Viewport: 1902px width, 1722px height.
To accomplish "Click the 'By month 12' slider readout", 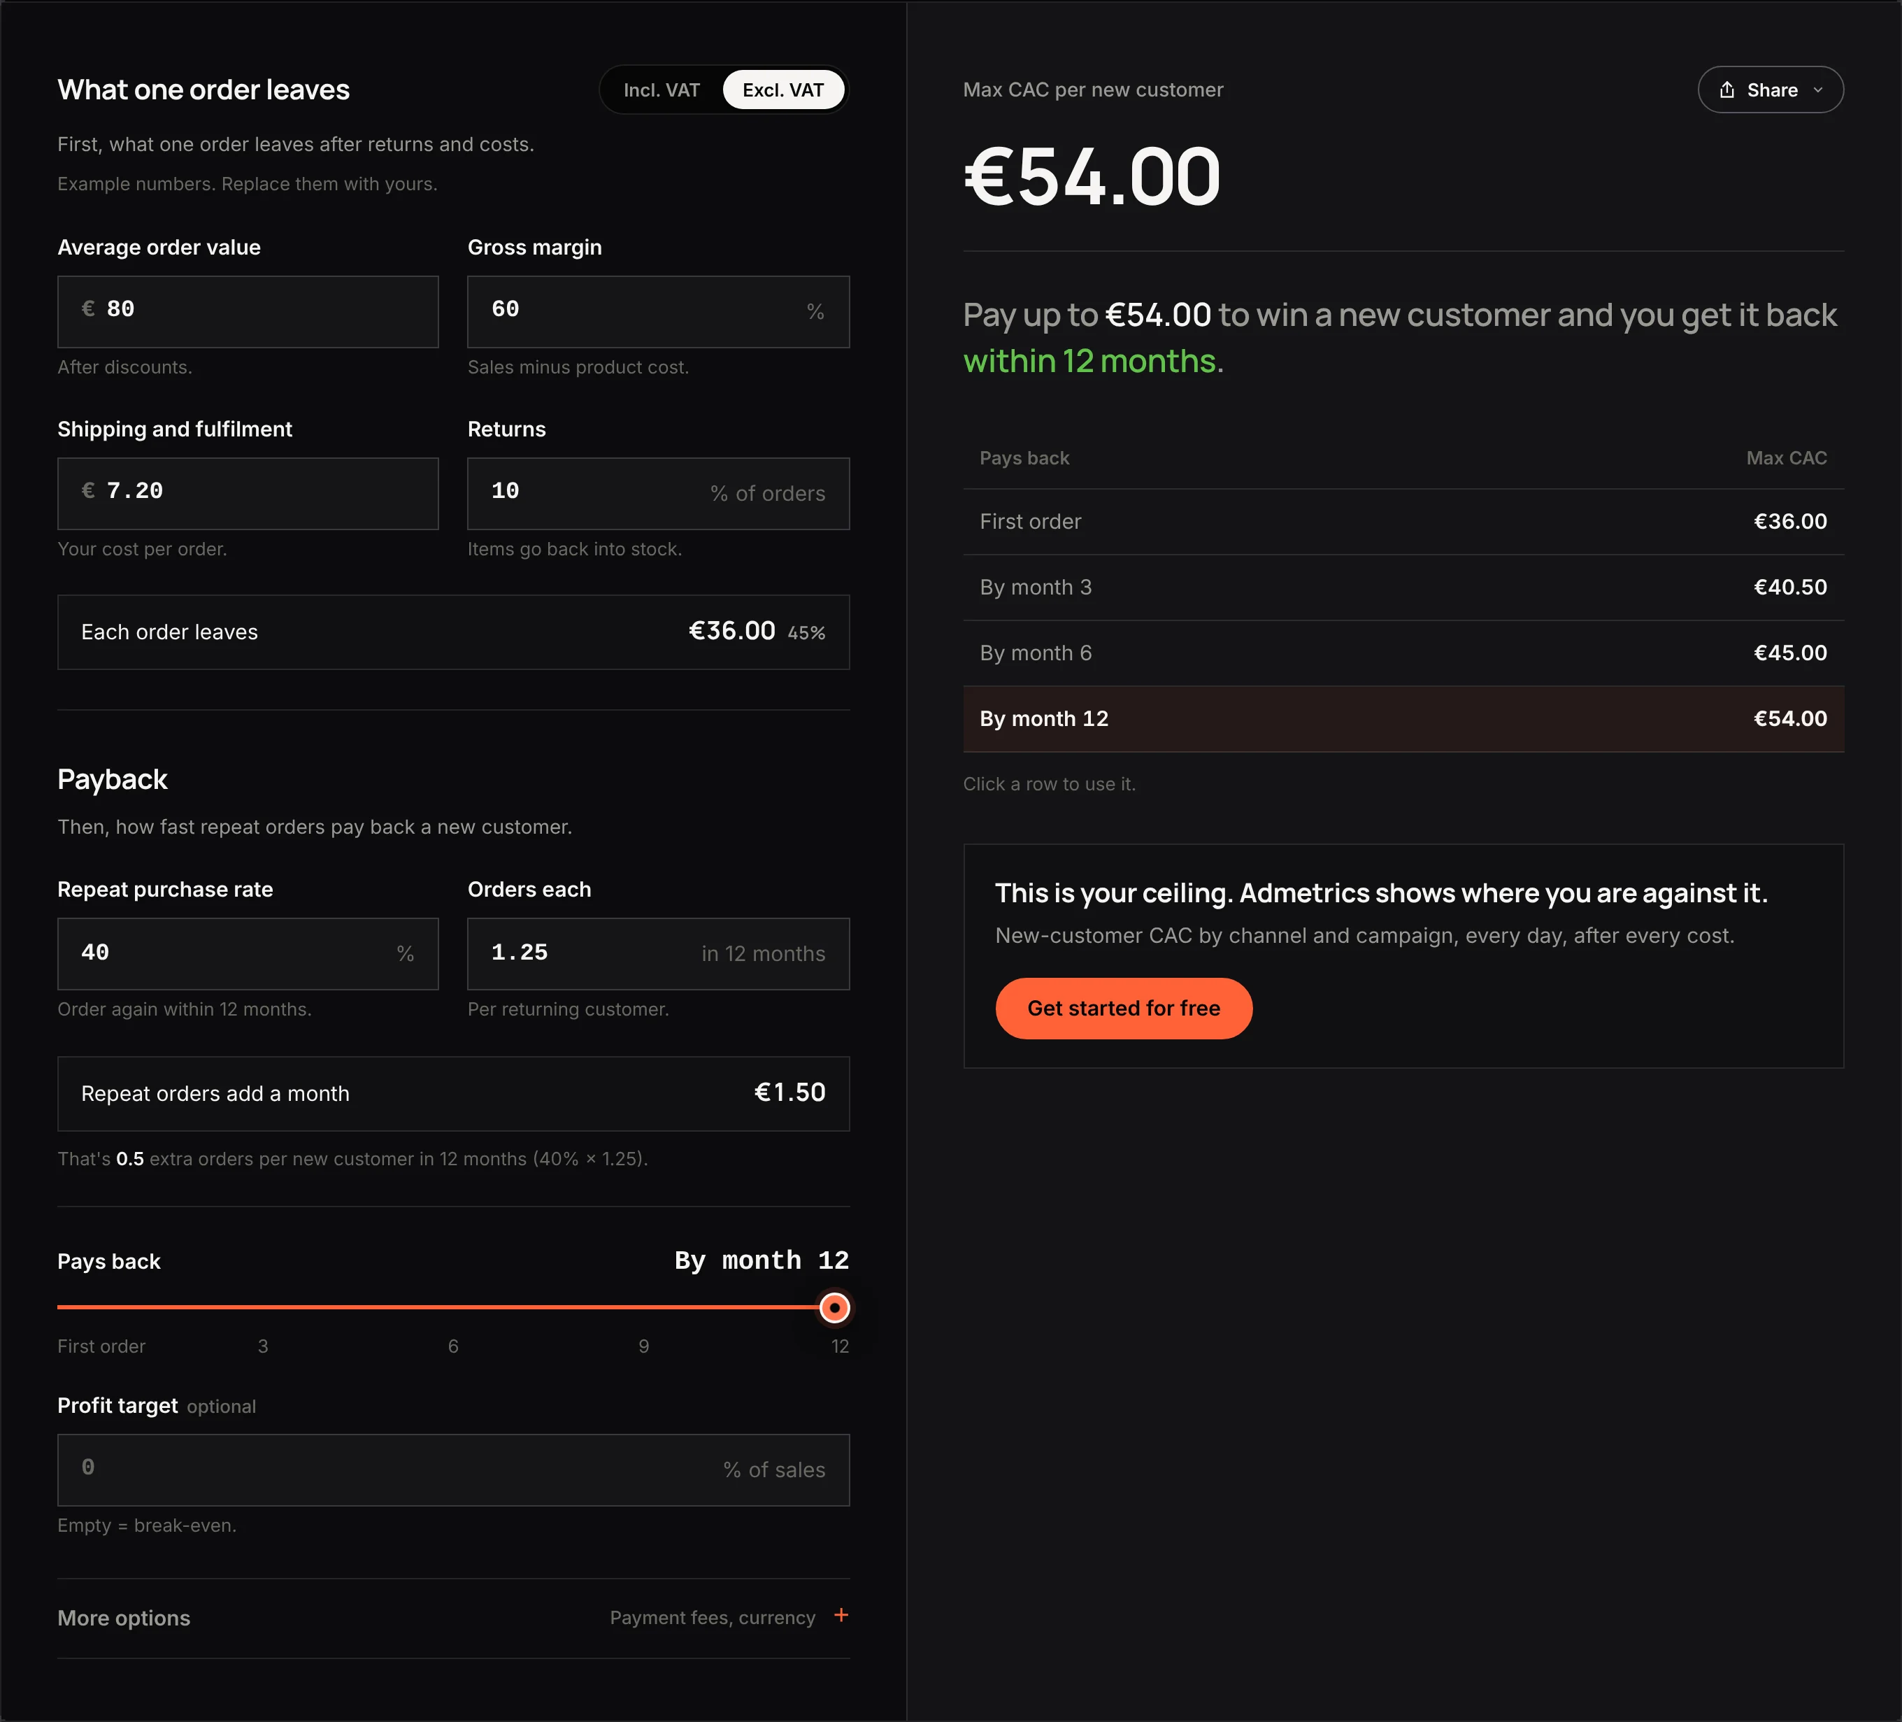I will [761, 1260].
